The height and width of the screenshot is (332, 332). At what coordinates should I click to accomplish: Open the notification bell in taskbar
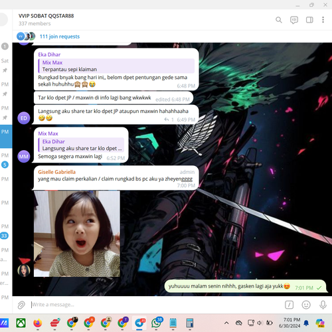(x=306, y=323)
